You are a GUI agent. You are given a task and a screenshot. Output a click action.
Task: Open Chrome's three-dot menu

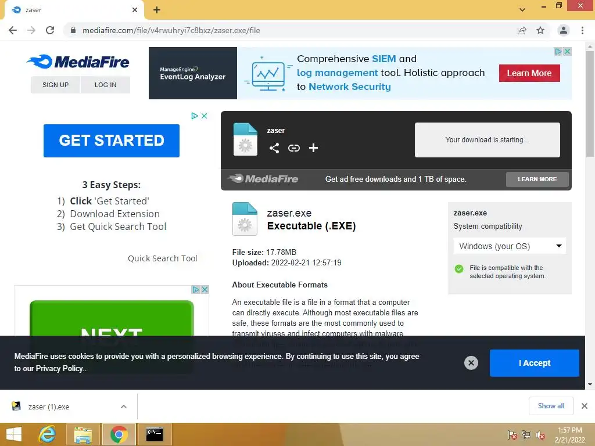tap(582, 30)
